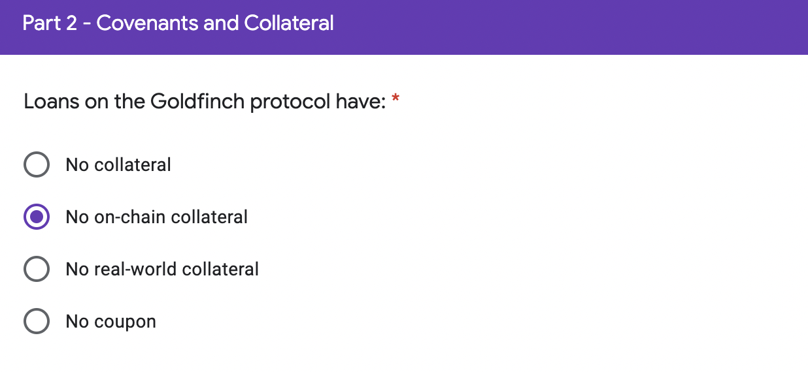Click the question text about Goldfinch loans

tap(205, 102)
